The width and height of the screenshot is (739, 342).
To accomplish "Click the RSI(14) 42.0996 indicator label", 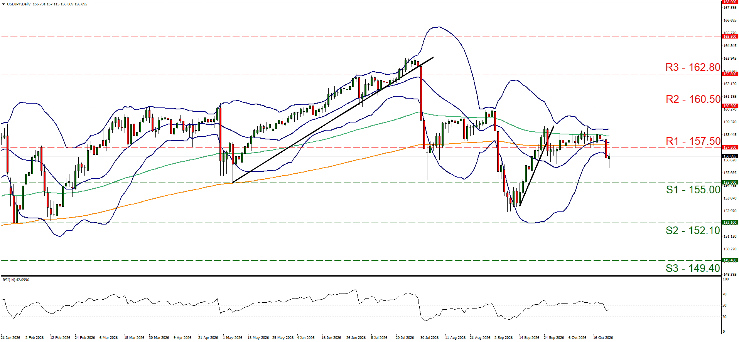I will click(x=16, y=280).
